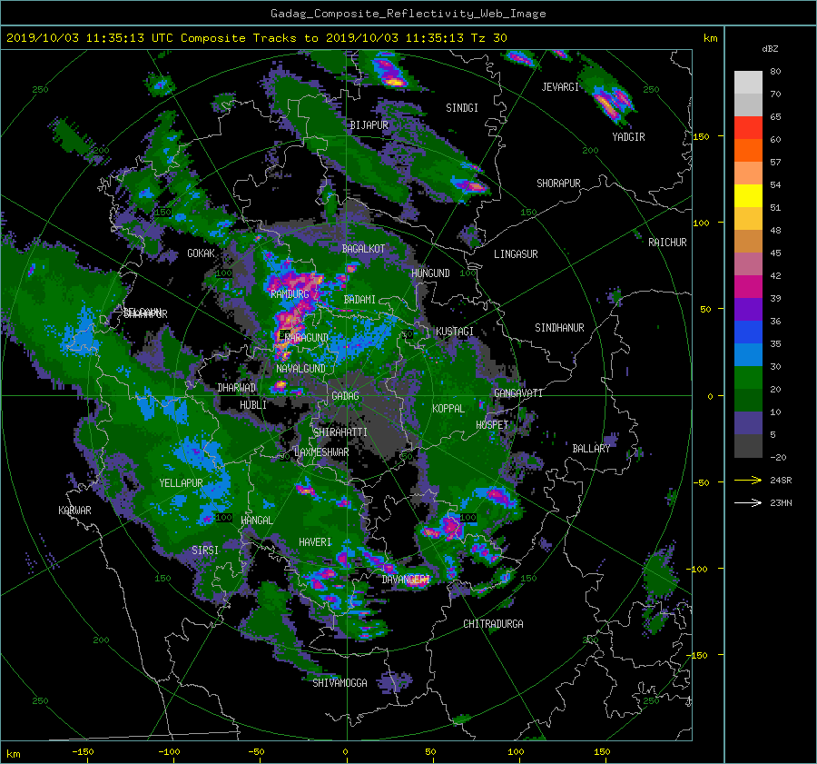Screen dimensions: 817x764
Task: Choose the SHIVAMOGGA city label
Action: (340, 683)
